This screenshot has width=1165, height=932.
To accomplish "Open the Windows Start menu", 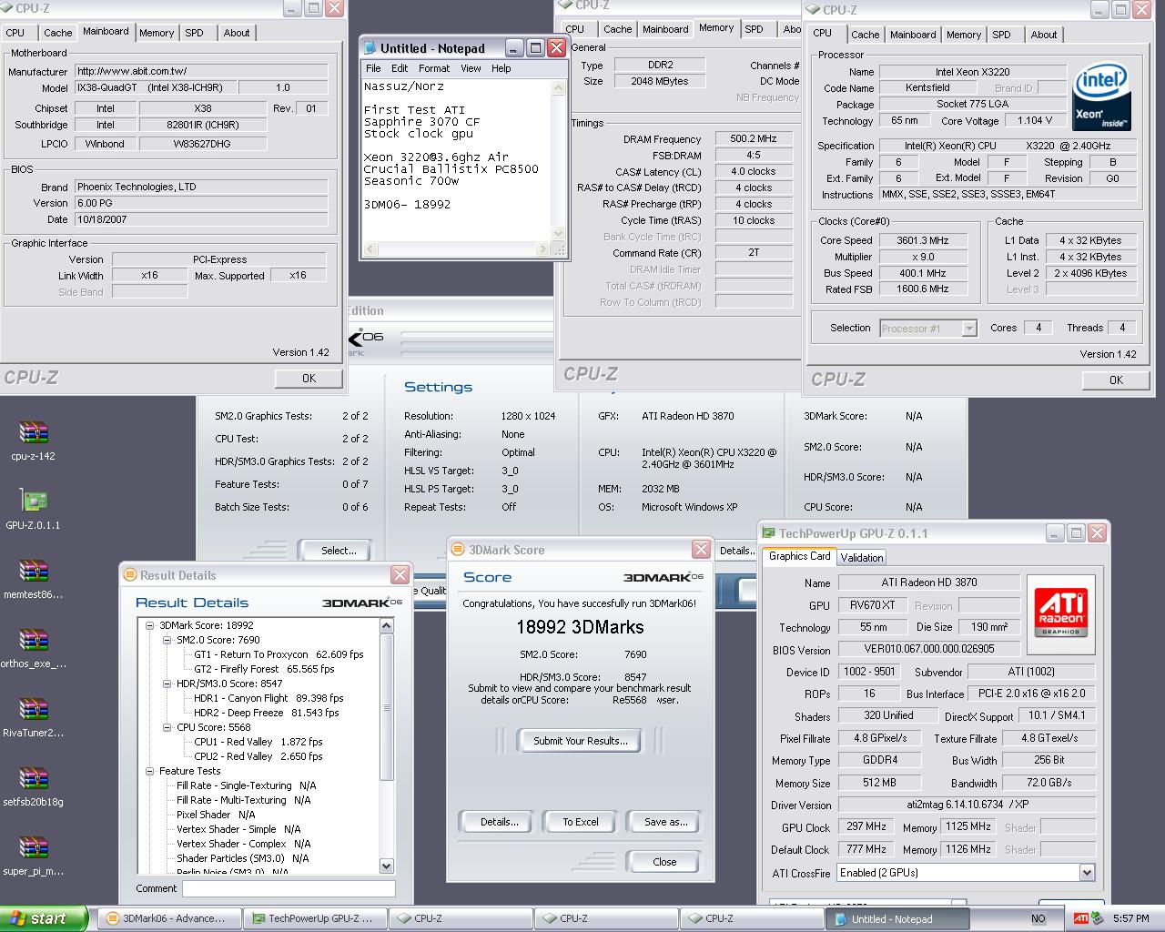I will pos(44,918).
